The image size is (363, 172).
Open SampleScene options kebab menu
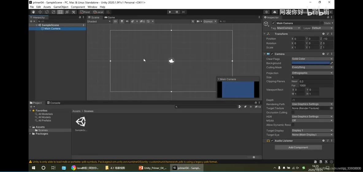84,25
